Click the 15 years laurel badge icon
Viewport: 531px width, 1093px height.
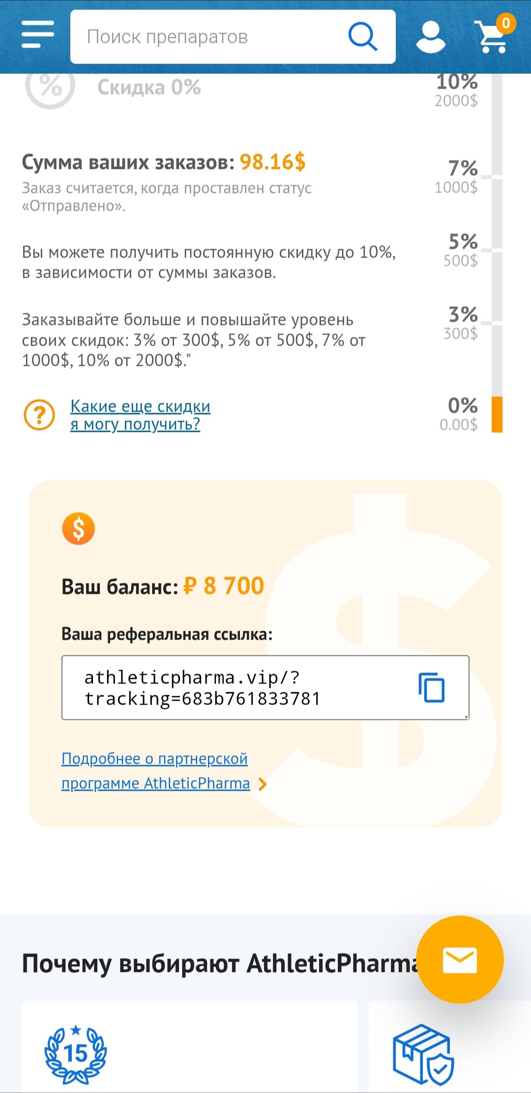pyautogui.click(x=76, y=1054)
